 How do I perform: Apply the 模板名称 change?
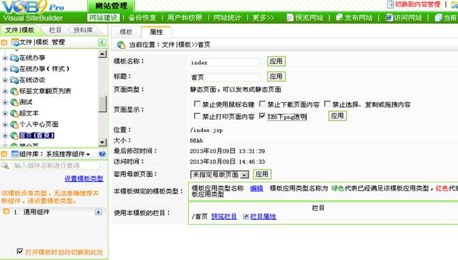(x=276, y=61)
